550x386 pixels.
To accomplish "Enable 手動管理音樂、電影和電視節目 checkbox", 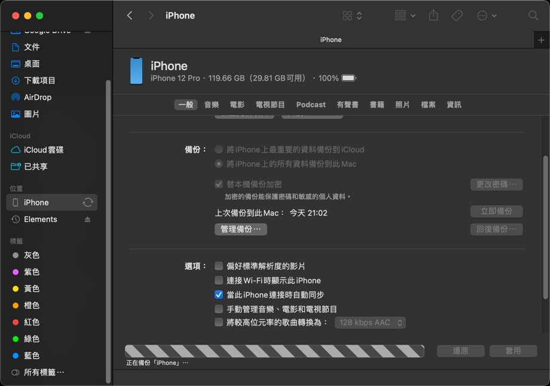I will tap(219, 309).
